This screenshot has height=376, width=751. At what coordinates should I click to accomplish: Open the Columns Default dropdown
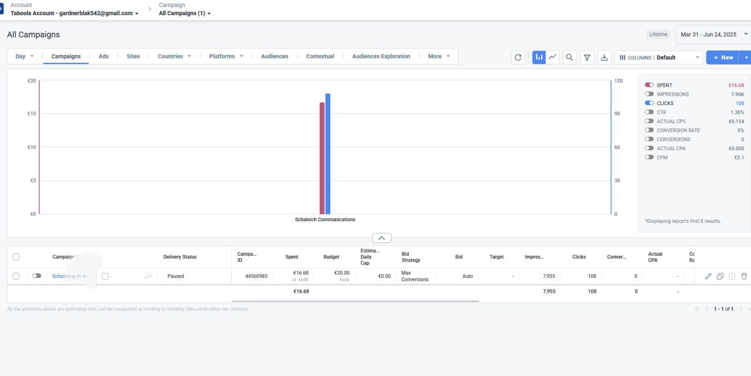[x=658, y=57]
